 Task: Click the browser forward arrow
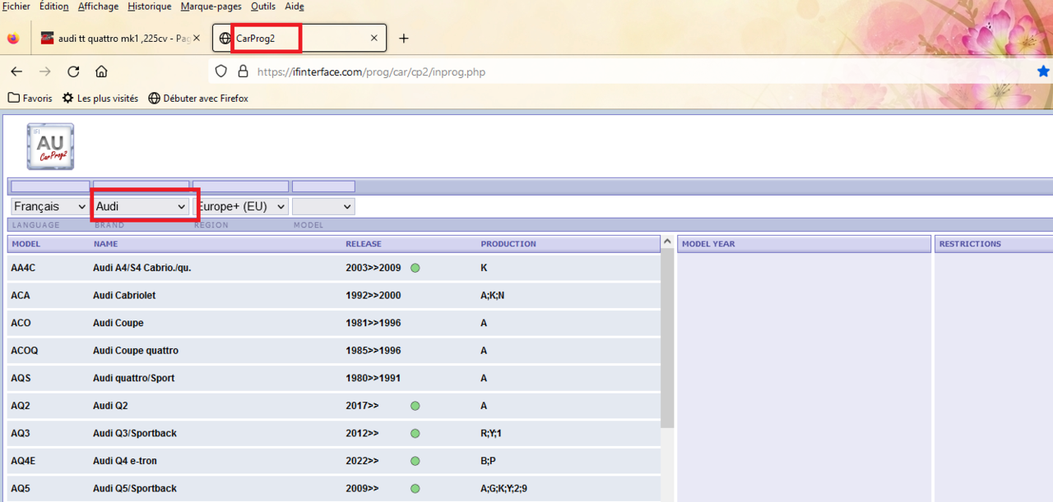tap(45, 71)
